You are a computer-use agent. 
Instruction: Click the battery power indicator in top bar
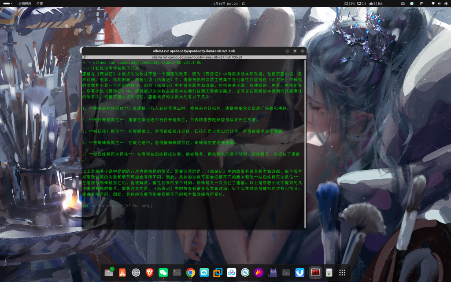click(x=446, y=4)
